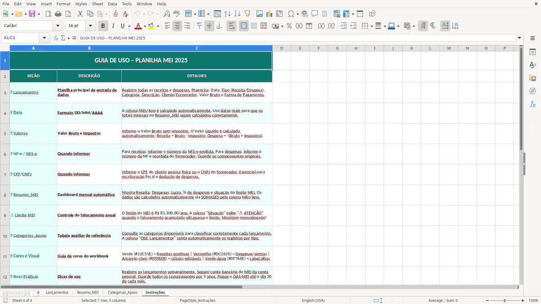Click the Clone Formatting paintbrush
The width and height of the screenshot is (541, 304).
[115, 14]
